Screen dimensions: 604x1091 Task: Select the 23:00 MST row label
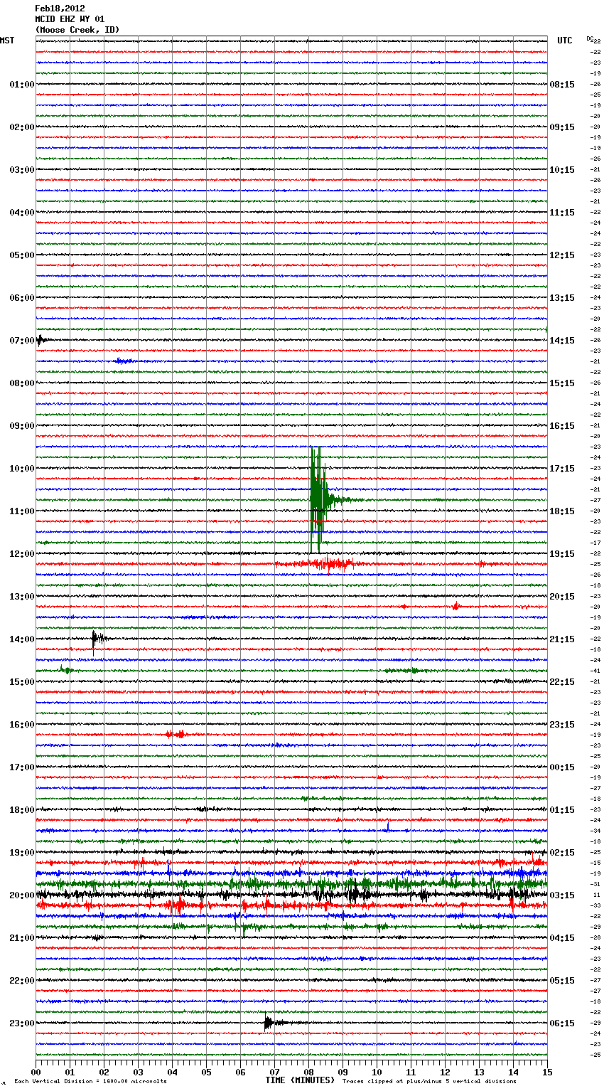[21, 1023]
